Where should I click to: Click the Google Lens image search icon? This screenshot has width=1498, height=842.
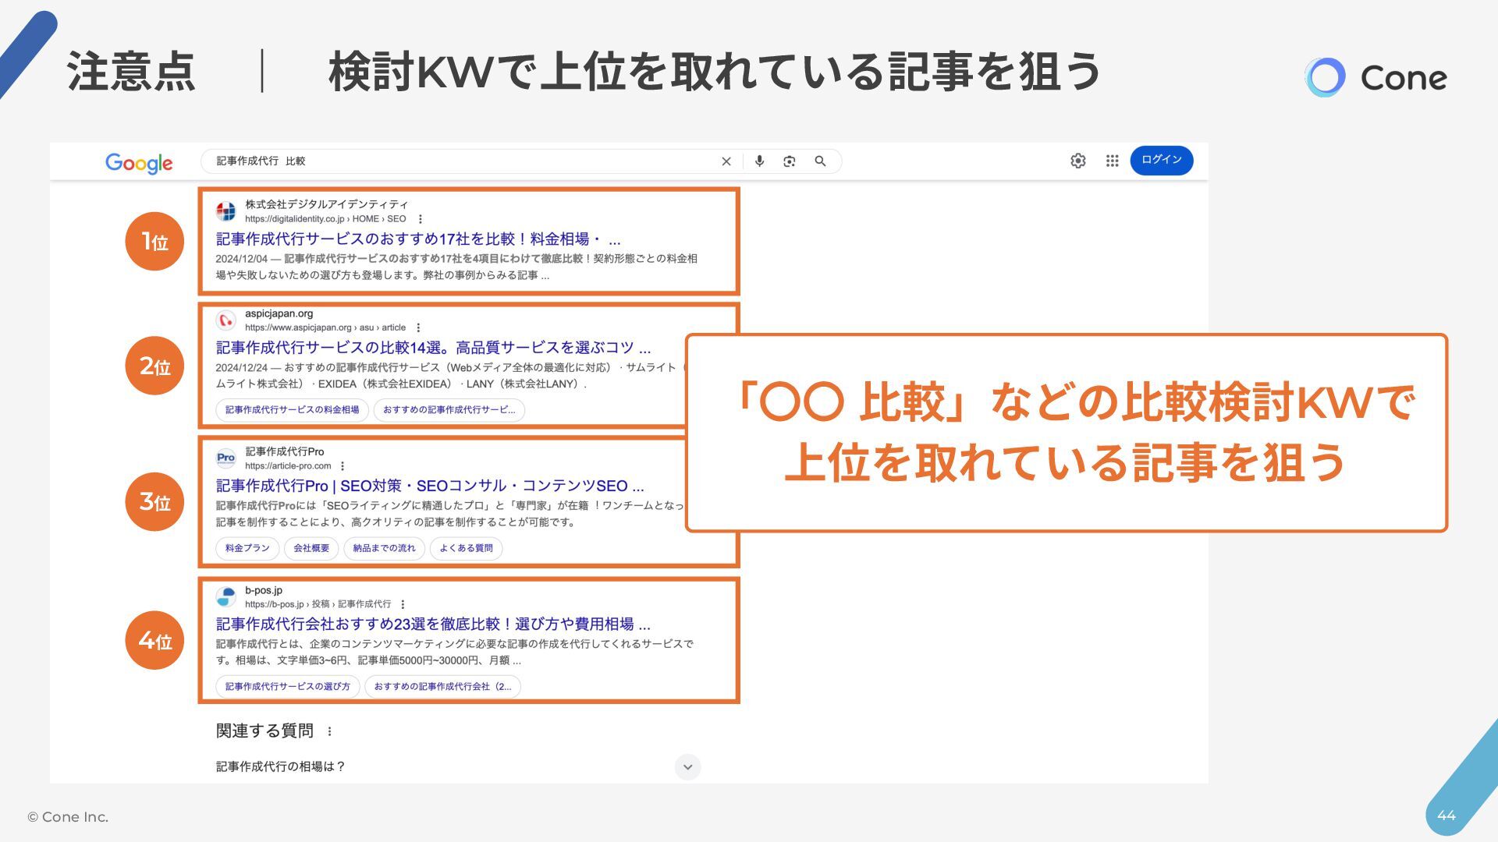pyautogui.click(x=790, y=161)
